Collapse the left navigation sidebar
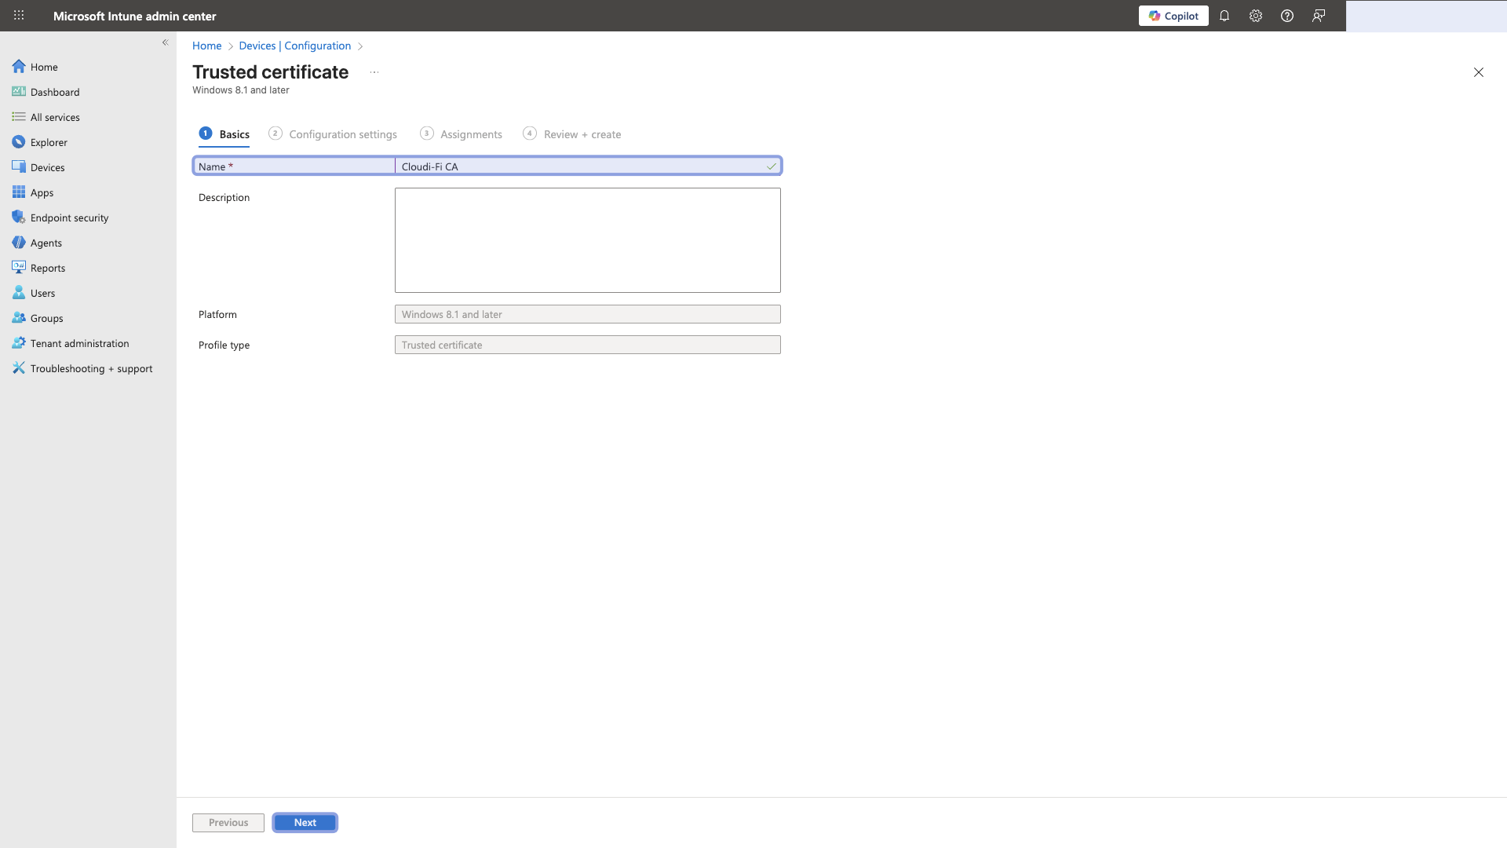Viewport: 1507px width, 848px height. pyautogui.click(x=165, y=42)
